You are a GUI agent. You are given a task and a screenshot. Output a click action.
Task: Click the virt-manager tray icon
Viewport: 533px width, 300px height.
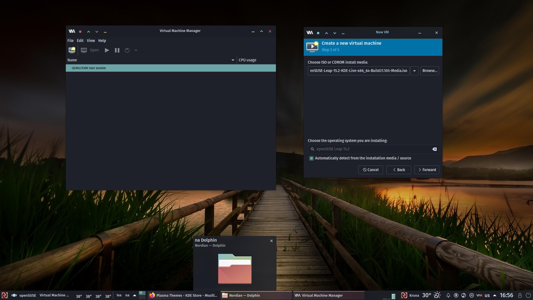pos(479,295)
